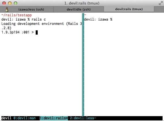
Task: Switch to the izawa:less (ssh) tab
Action: [x=26, y=9]
